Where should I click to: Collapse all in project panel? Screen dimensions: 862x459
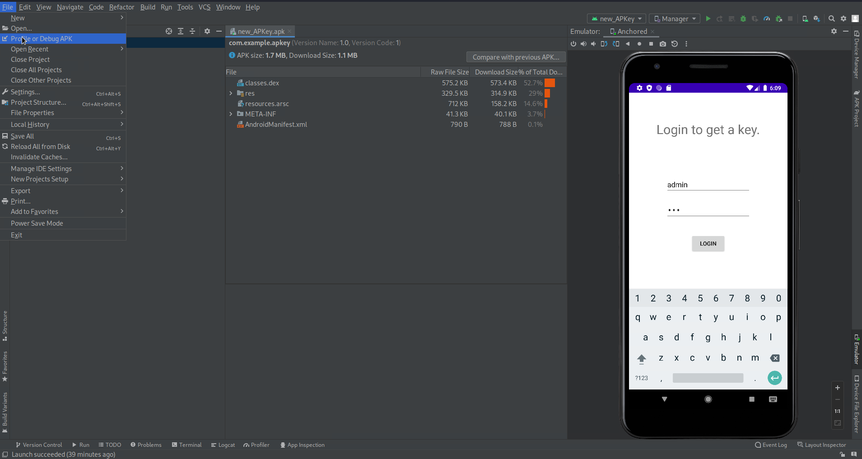click(x=192, y=31)
